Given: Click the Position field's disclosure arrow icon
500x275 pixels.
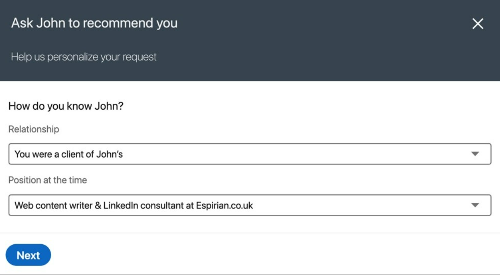Looking at the screenshot, I should 476,204.
